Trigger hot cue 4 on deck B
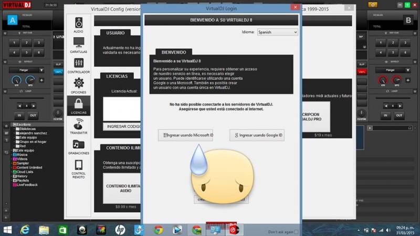420x236 pixels. (x=380, y=52)
